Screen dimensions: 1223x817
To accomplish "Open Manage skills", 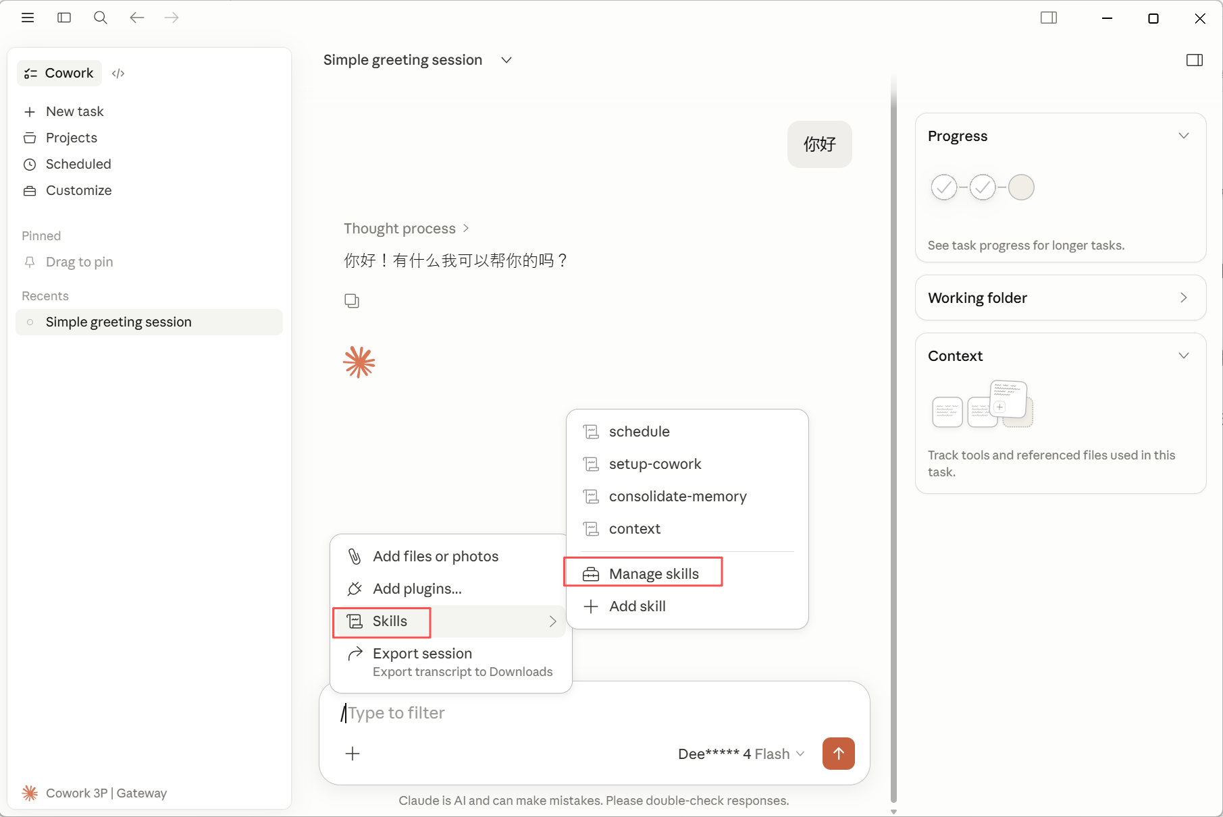I will tap(687, 574).
